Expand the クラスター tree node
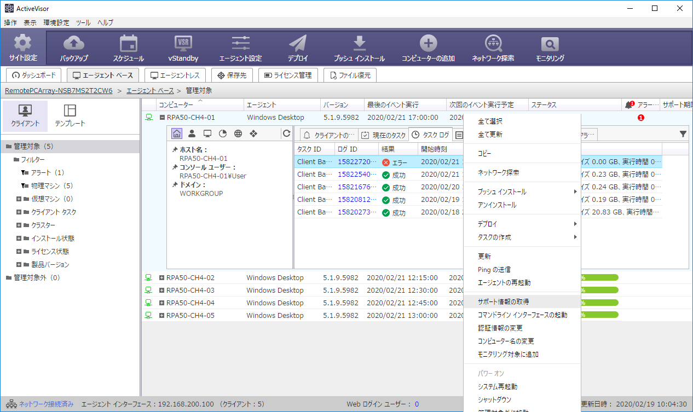Image resolution: width=693 pixels, height=412 pixels. pyautogui.click(x=19, y=225)
